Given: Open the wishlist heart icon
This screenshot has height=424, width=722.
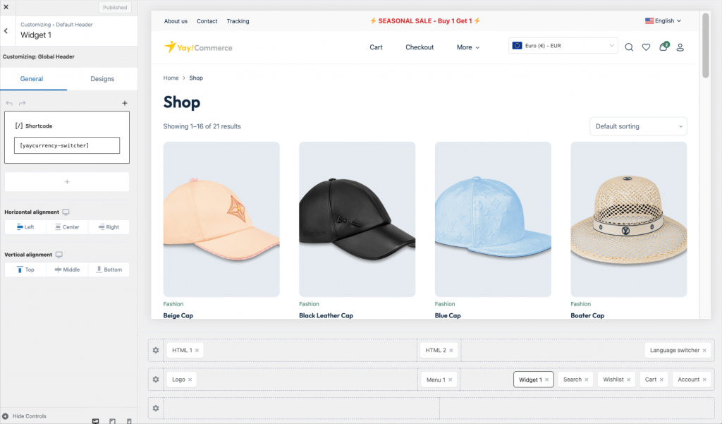Looking at the screenshot, I should [x=646, y=47].
